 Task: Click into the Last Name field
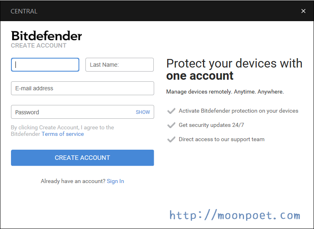pos(119,65)
